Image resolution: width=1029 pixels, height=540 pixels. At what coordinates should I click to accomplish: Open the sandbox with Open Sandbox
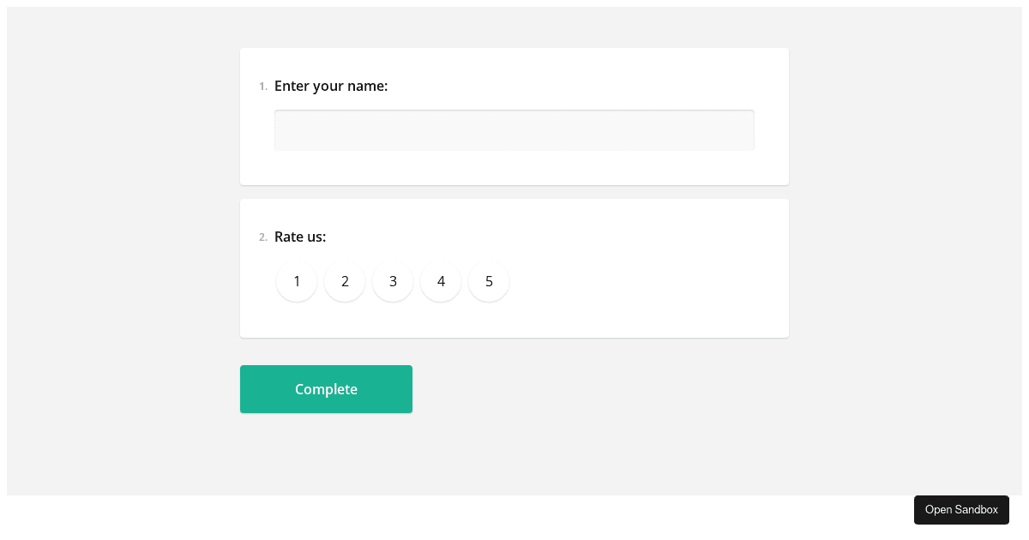pyautogui.click(x=961, y=510)
